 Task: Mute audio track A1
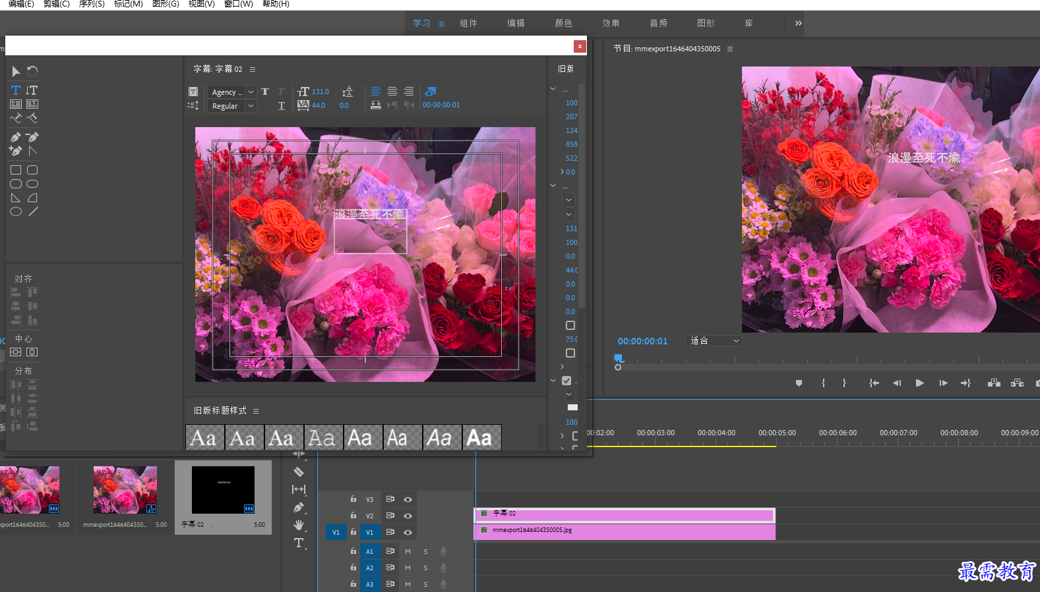click(408, 551)
